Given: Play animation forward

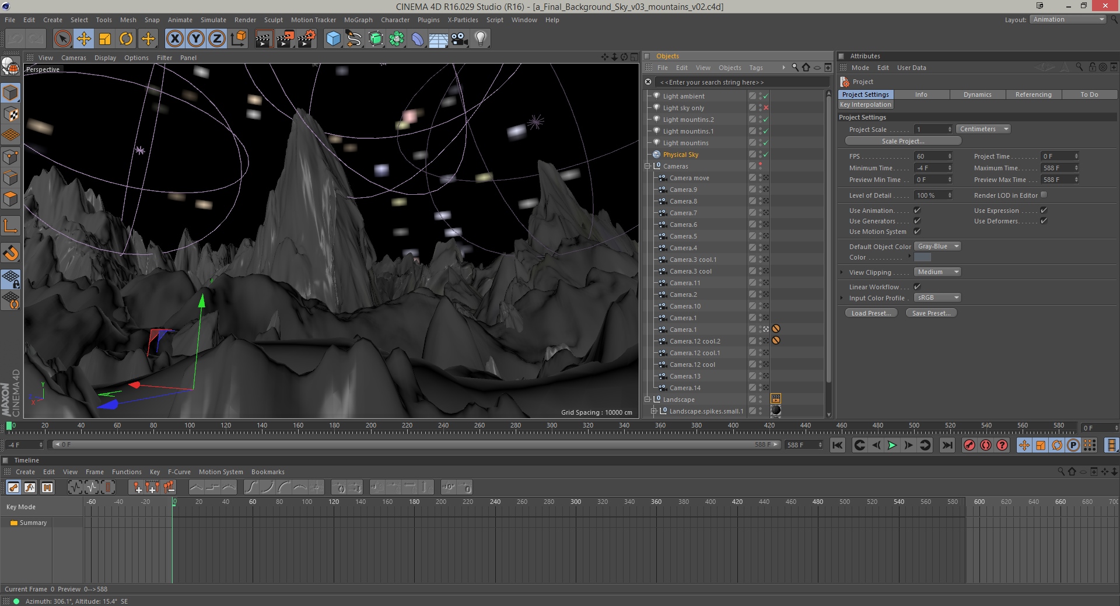Looking at the screenshot, I should [x=892, y=446].
